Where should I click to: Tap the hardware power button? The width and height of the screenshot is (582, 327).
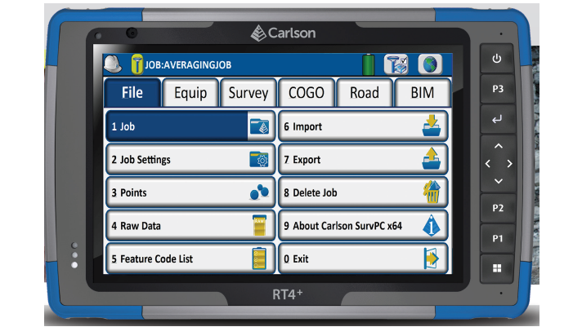click(497, 59)
